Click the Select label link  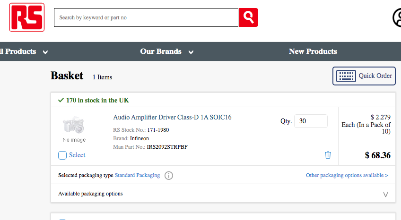pos(77,155)
